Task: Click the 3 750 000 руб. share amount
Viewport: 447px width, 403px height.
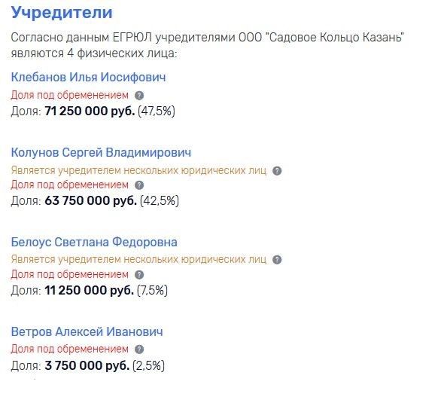Action: [x=87, y=366]
